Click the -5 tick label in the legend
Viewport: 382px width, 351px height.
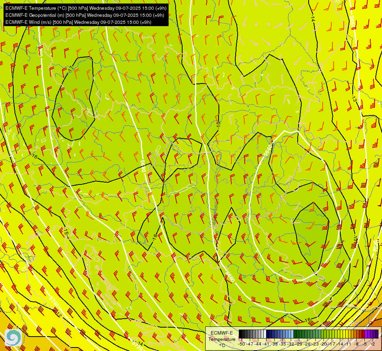pos(364,344)
